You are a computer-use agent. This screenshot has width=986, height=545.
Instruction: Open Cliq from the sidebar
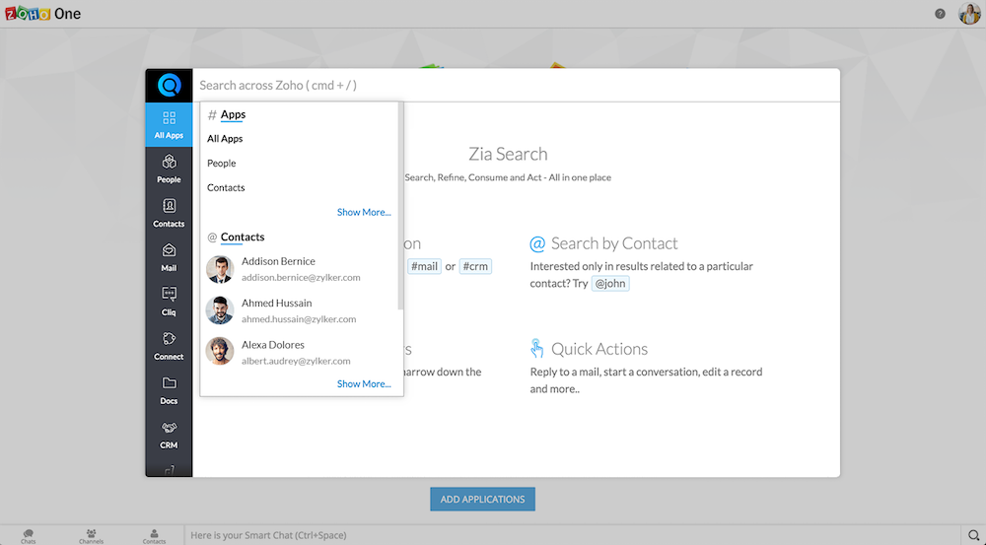pyautogui.click(x=169, y=302)
